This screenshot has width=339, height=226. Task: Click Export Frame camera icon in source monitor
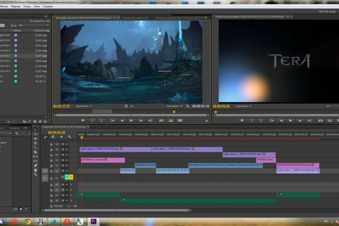pyautogui.click(x=180, y=121)
